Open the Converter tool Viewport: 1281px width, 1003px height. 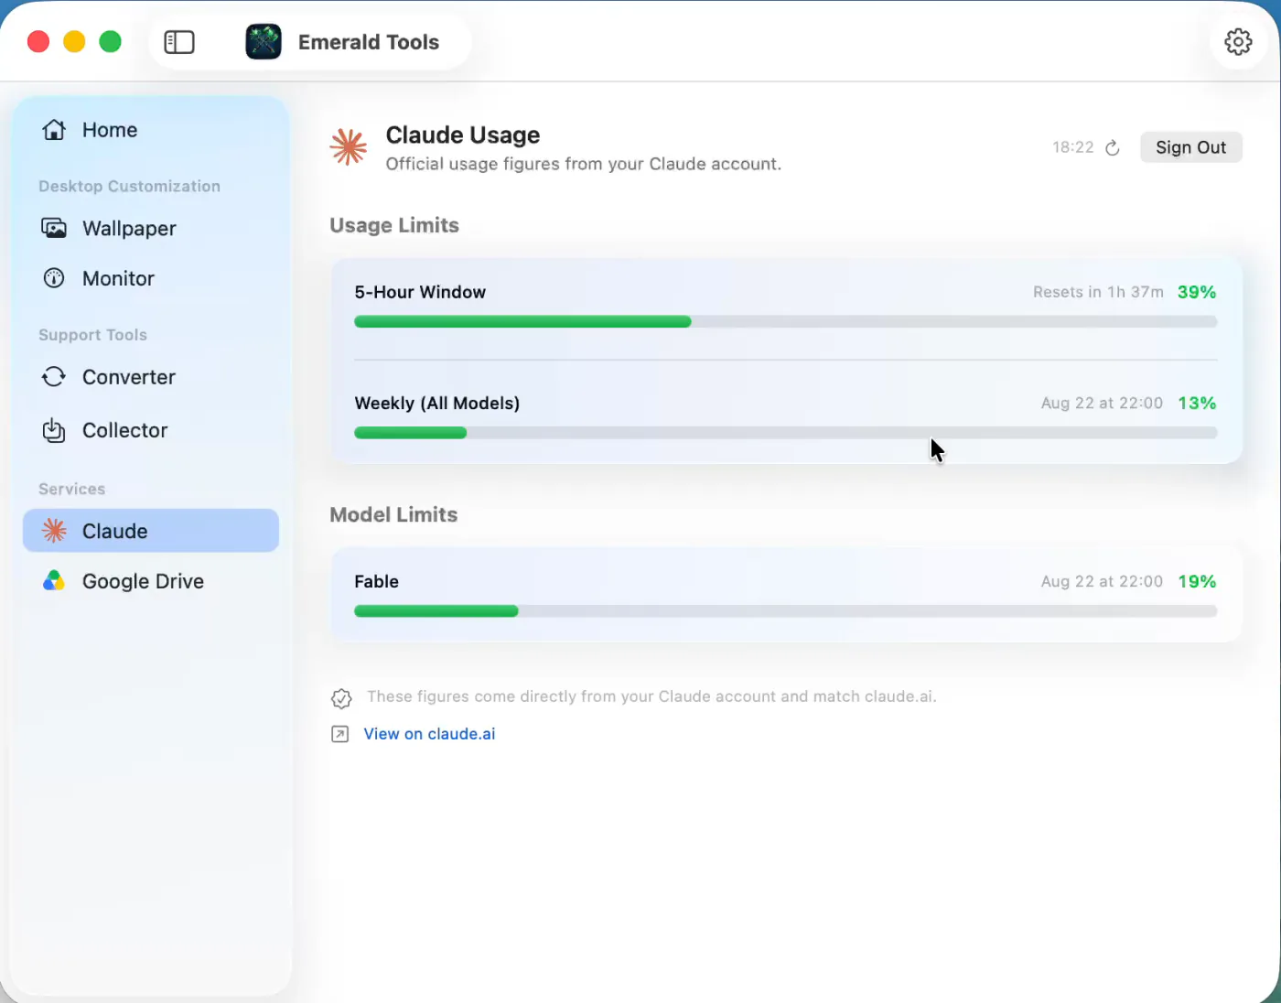click(151, 377)
